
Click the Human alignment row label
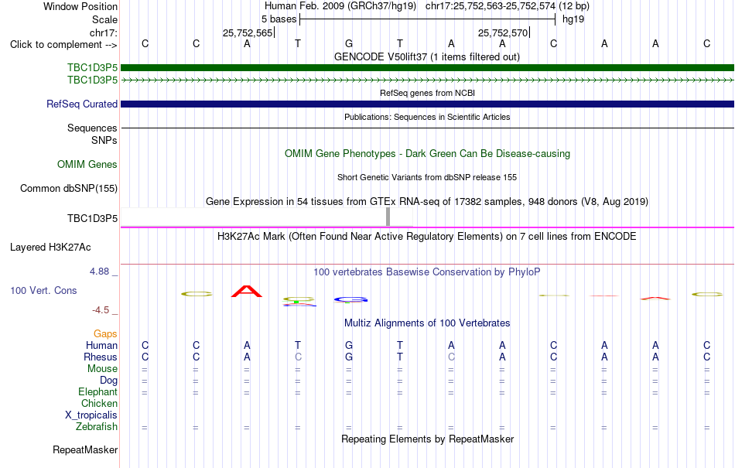101,346
